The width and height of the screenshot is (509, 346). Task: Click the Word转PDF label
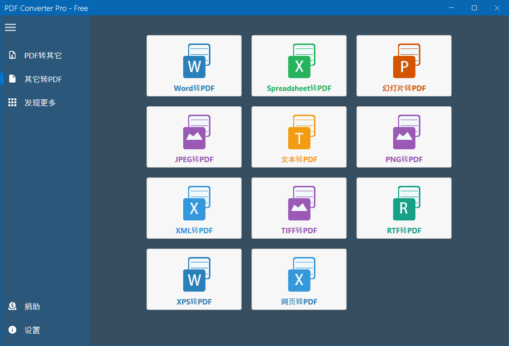194,88
